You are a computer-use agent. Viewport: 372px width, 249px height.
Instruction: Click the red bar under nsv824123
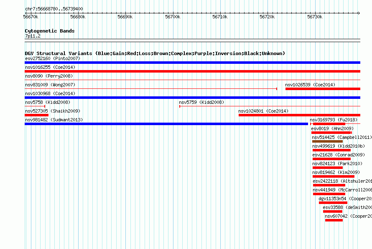click(x=328, y=168)
